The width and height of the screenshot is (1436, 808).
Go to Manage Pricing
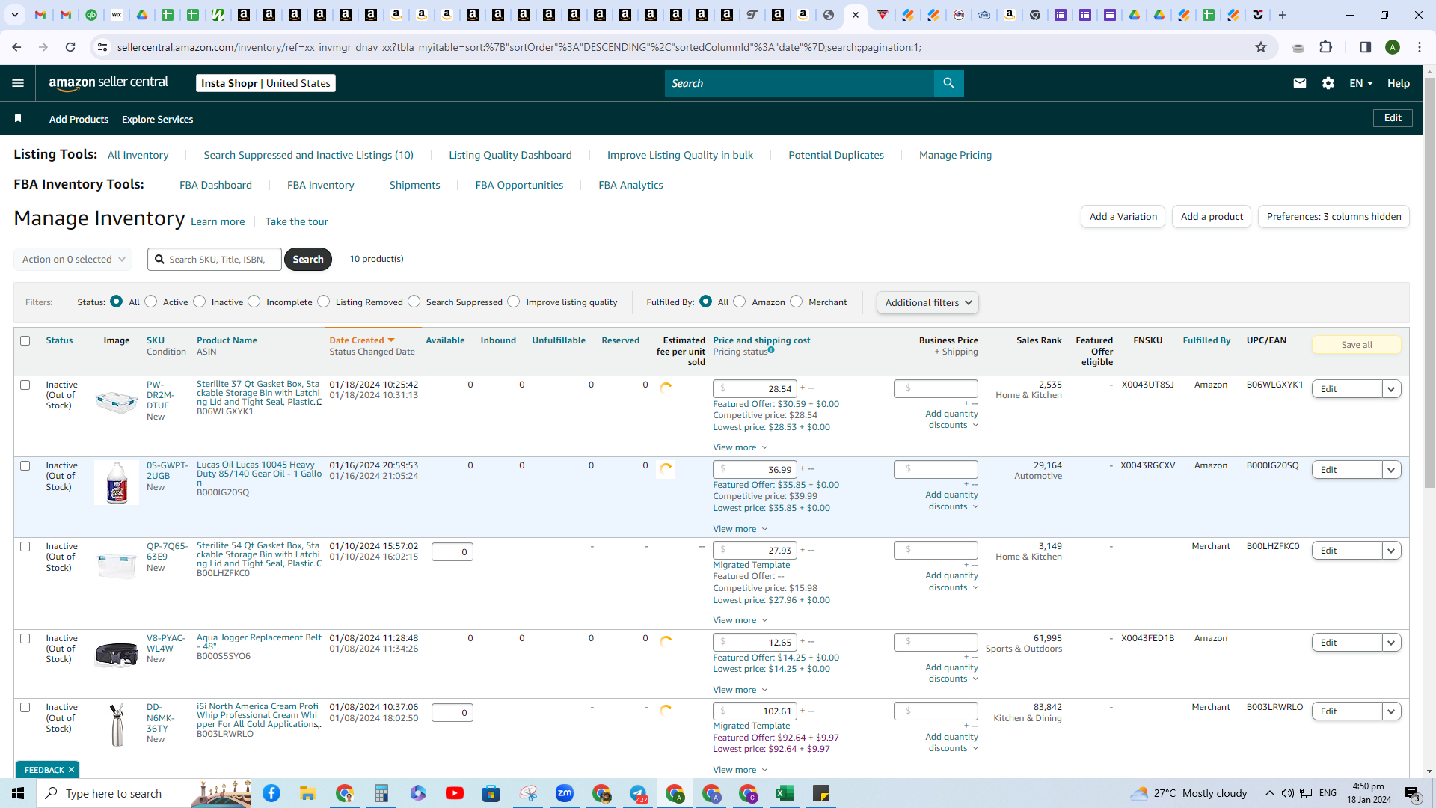pos(955,155)
